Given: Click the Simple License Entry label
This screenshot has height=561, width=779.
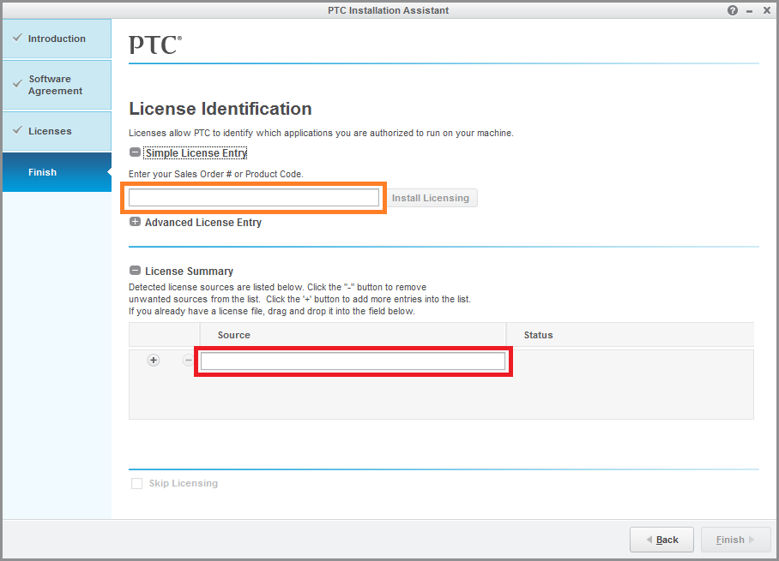Looking at the screenshot, I should tap(196, 152).
